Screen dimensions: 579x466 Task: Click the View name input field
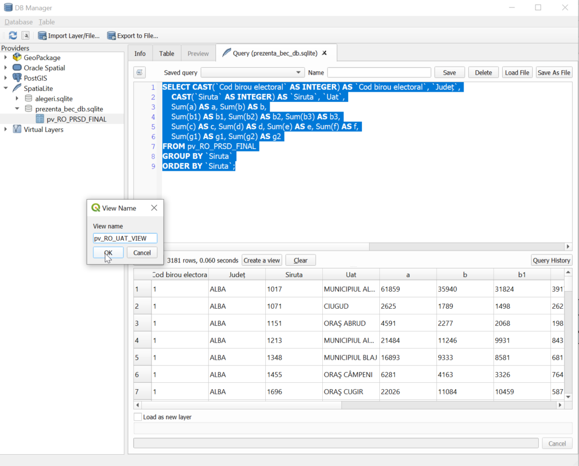coord(125,238)
